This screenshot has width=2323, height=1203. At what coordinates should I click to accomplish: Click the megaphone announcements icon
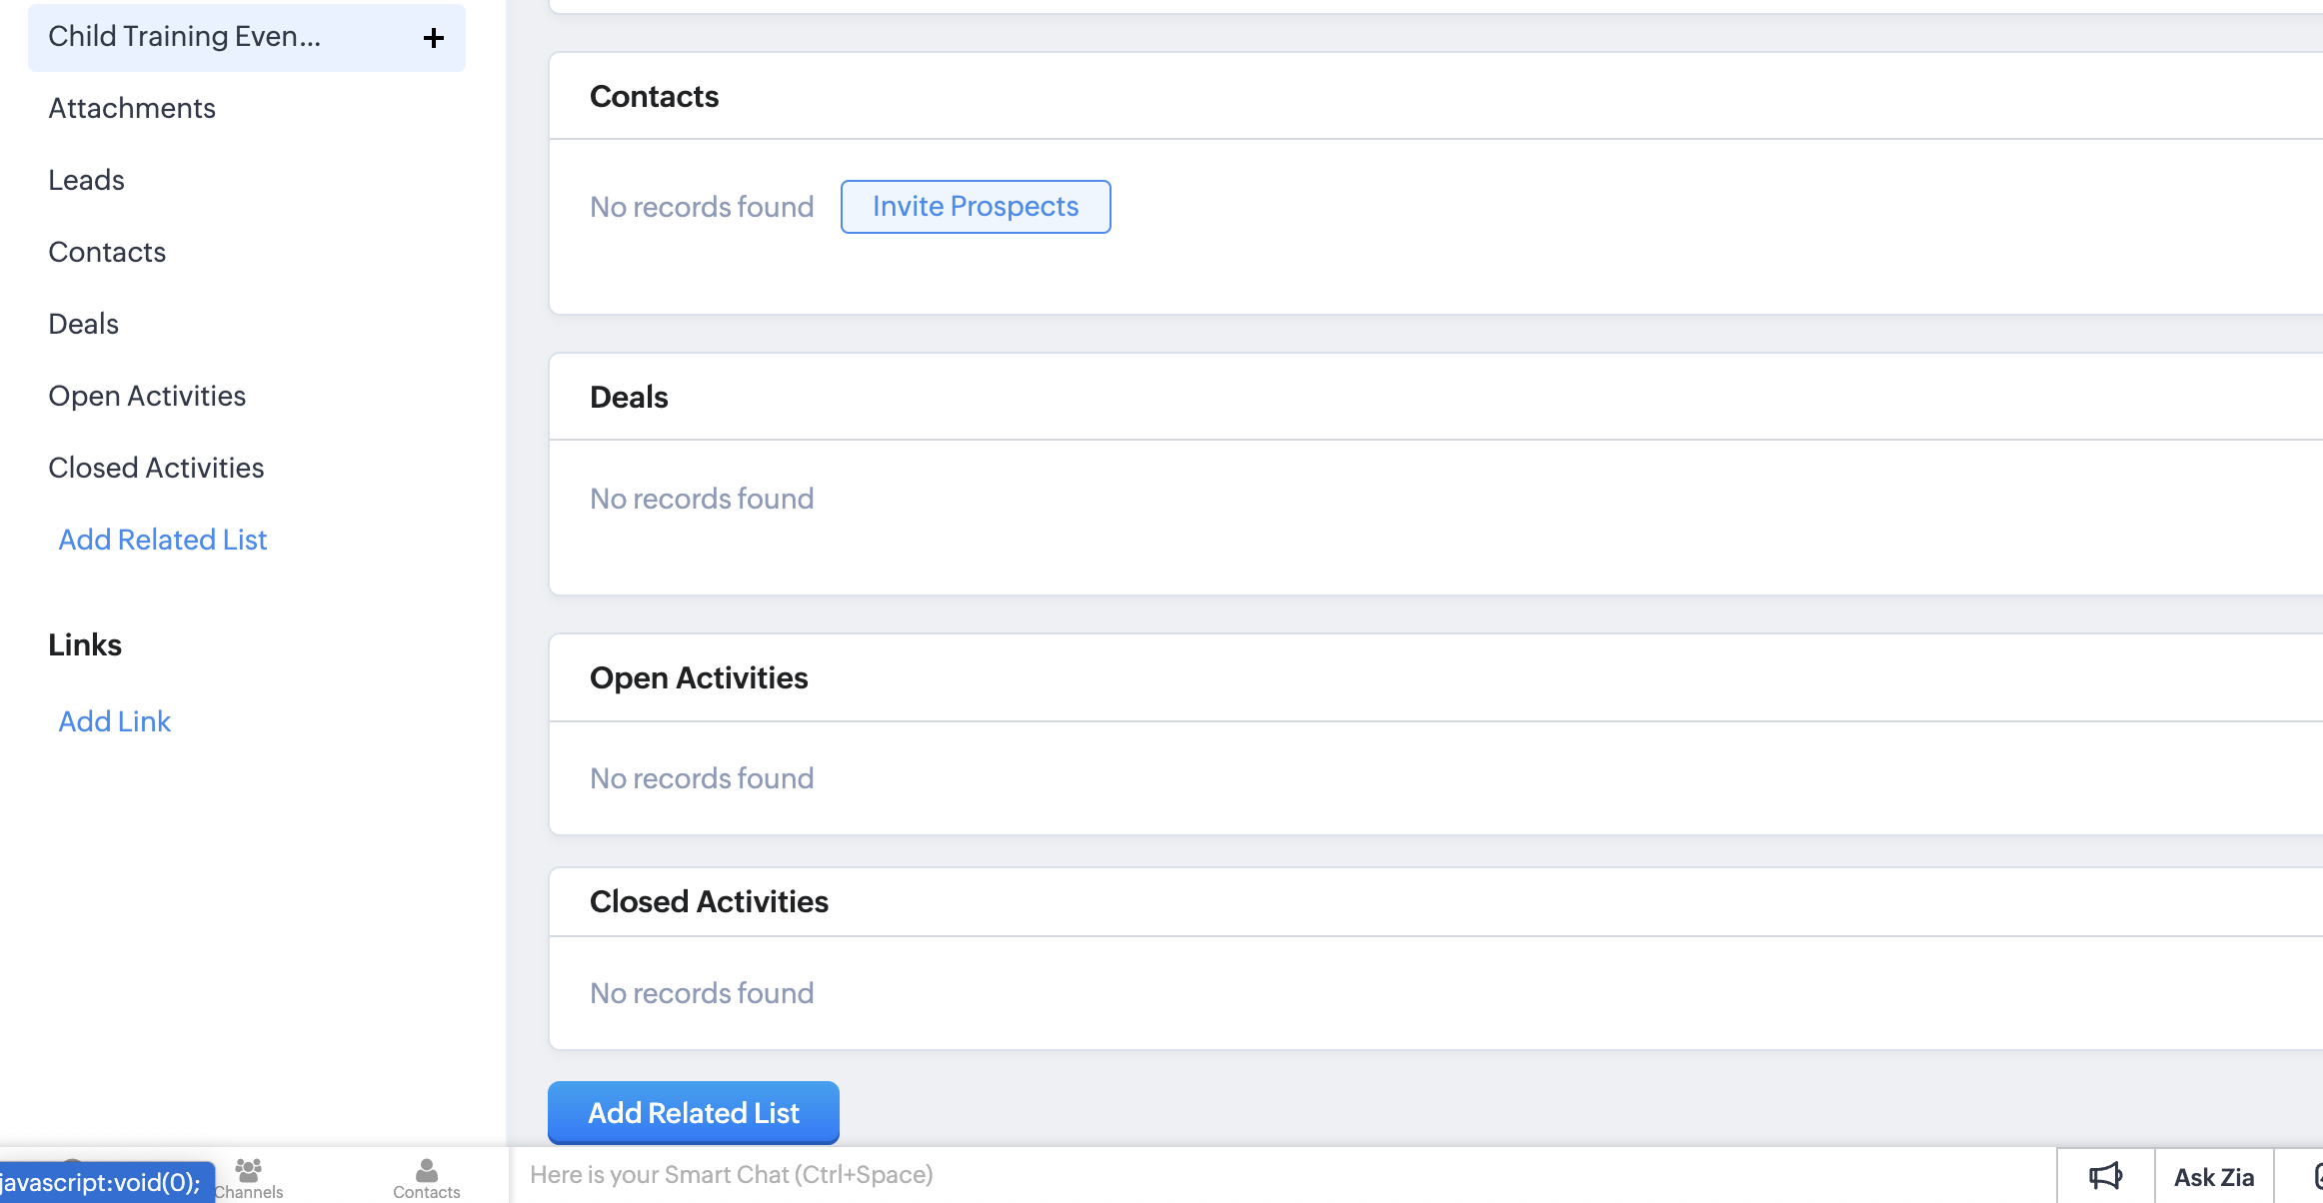[2105, 1176]
